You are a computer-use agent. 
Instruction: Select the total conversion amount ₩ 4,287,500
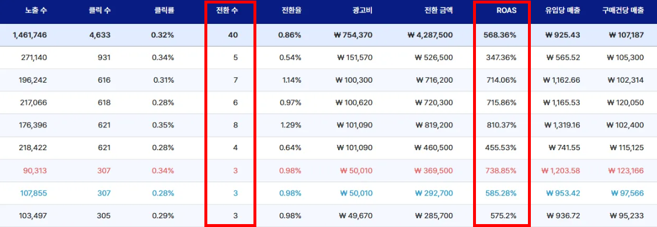(430, 35)
